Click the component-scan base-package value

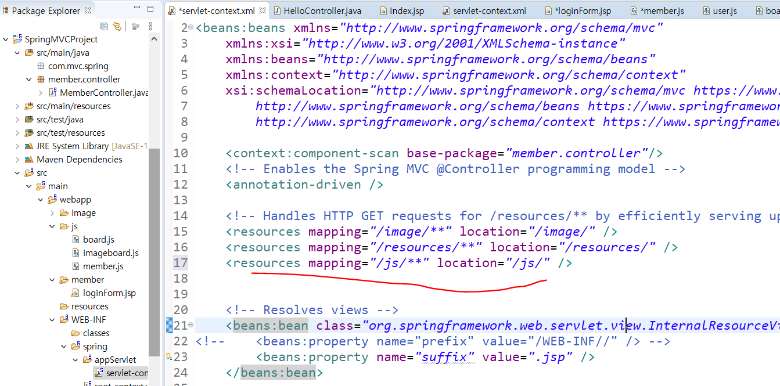(577, 153)
